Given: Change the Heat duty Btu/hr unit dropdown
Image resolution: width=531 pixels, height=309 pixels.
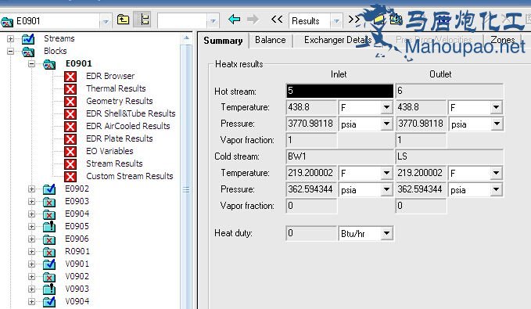Looking at the screenshot, I should pos(386,233).
